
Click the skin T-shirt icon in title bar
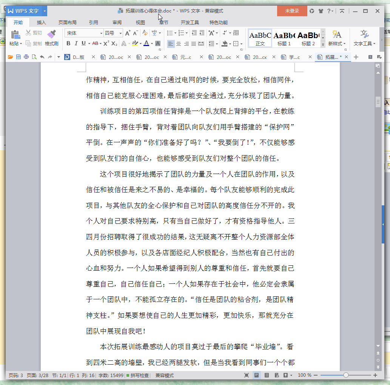pos(321,11)
